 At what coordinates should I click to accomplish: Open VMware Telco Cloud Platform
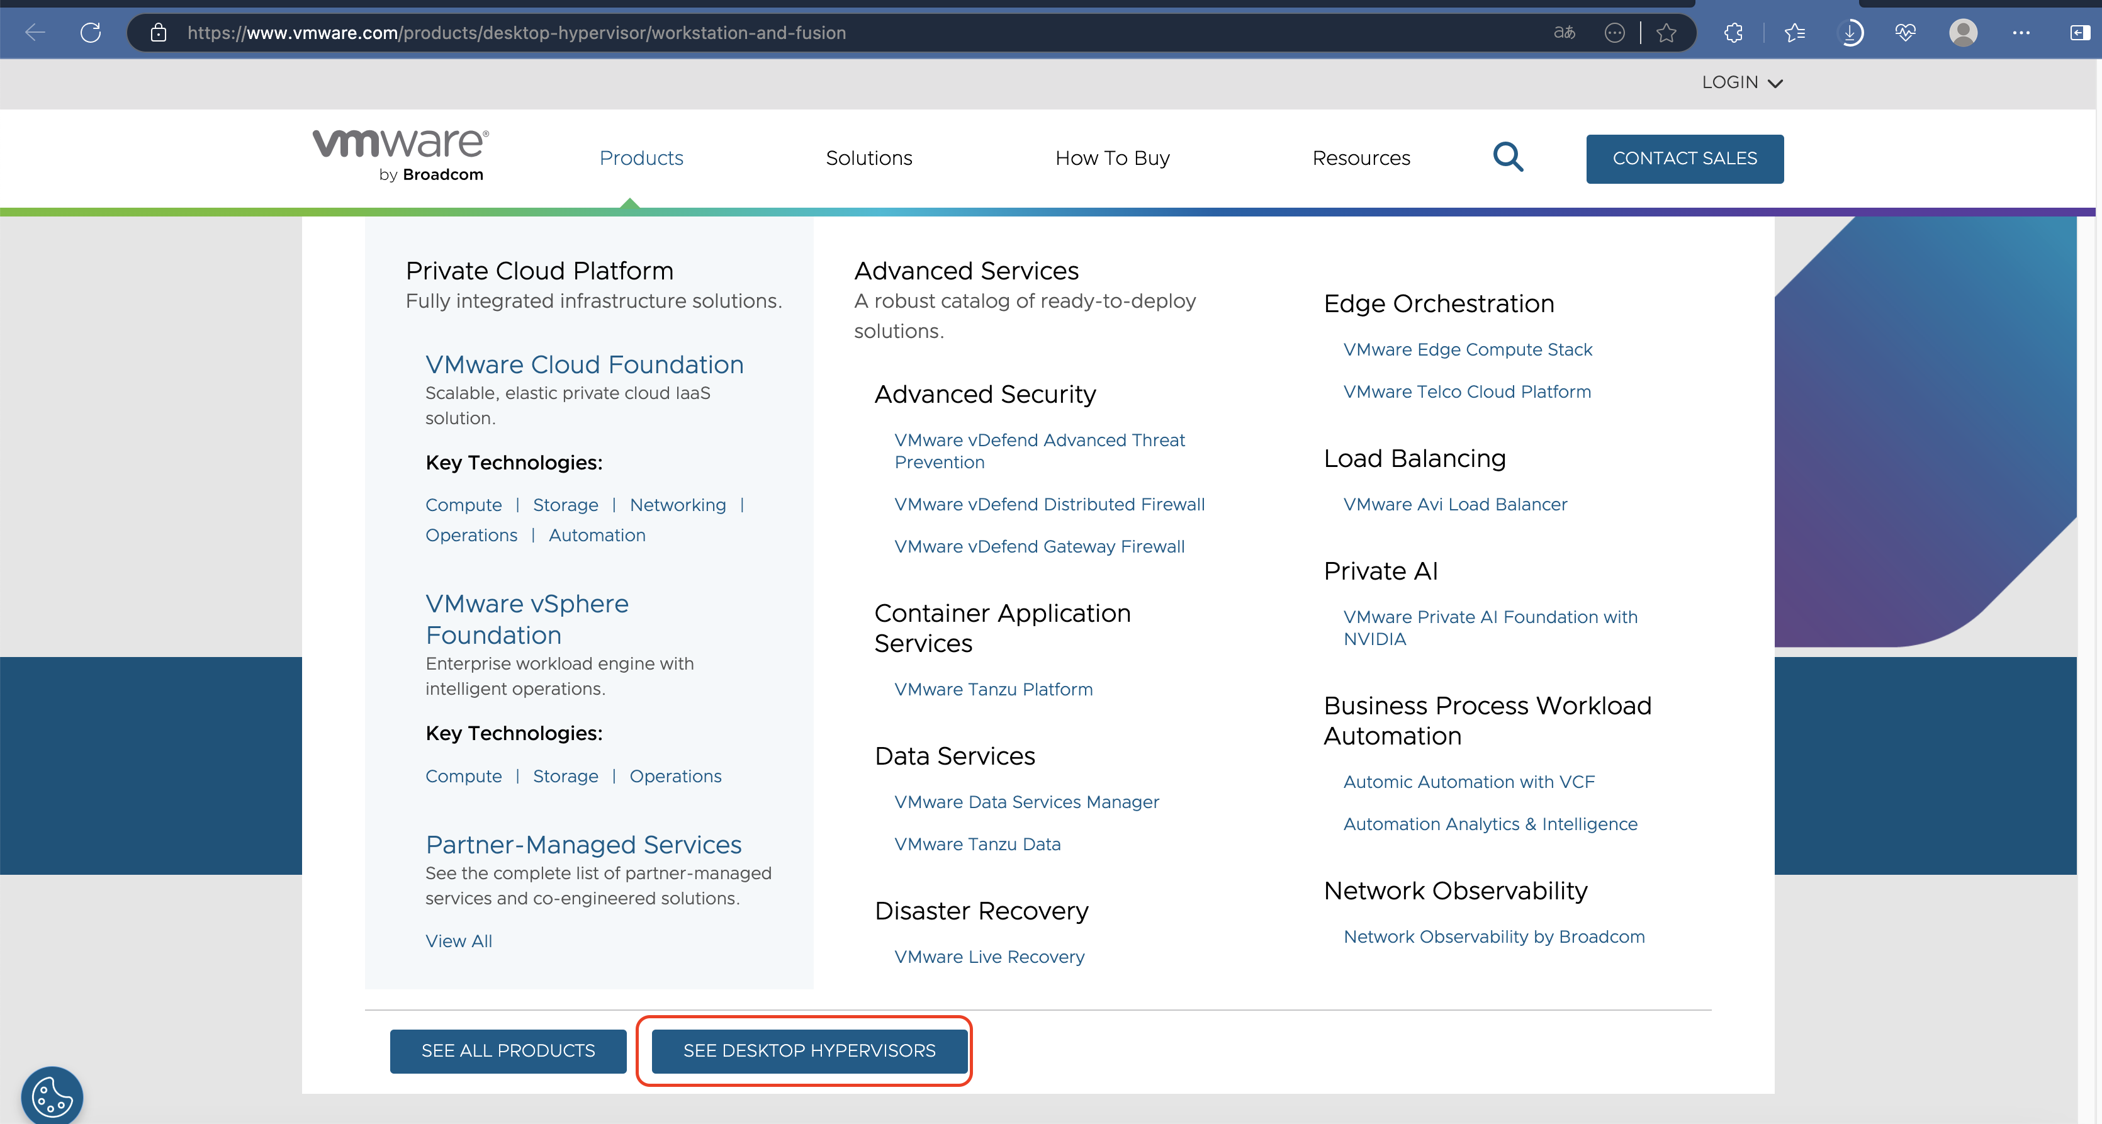pyautogui.click(x=1467, y=392)
